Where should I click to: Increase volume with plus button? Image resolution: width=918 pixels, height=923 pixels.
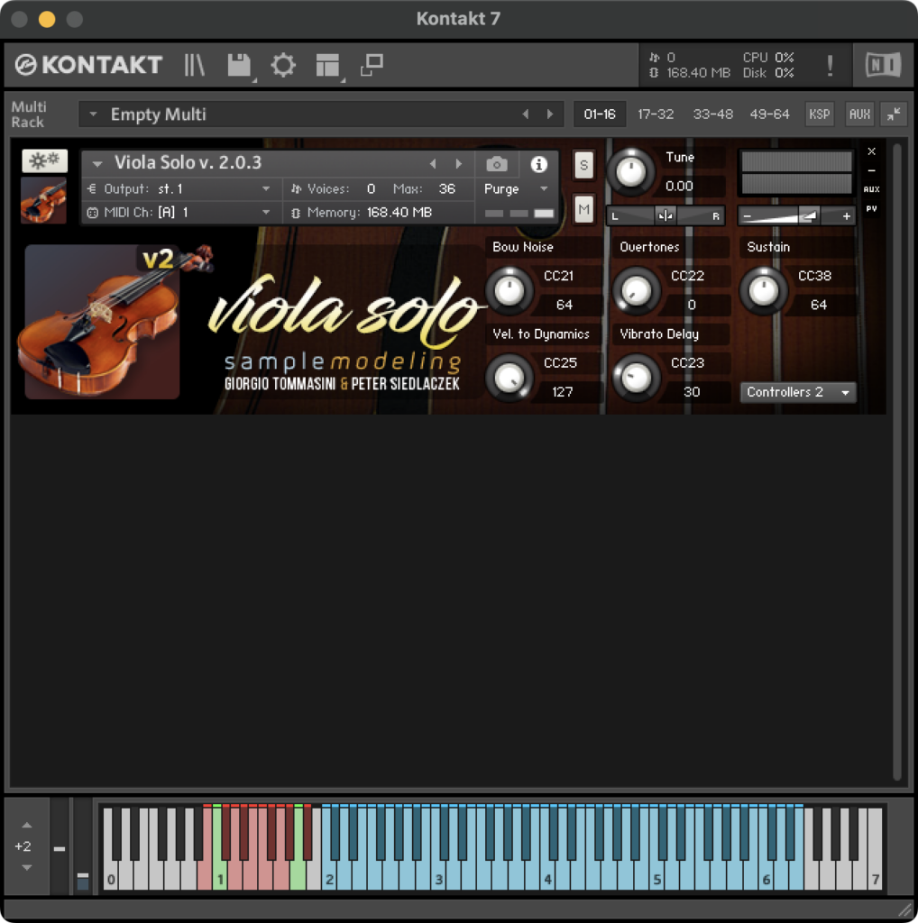coord(846,216)
